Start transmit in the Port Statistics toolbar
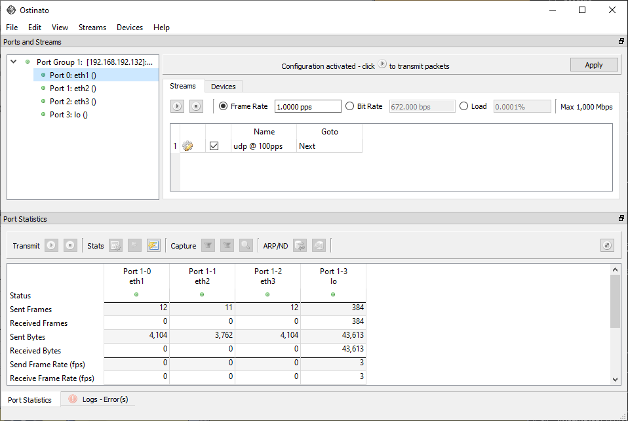628x421 pixels. (52, 246)
